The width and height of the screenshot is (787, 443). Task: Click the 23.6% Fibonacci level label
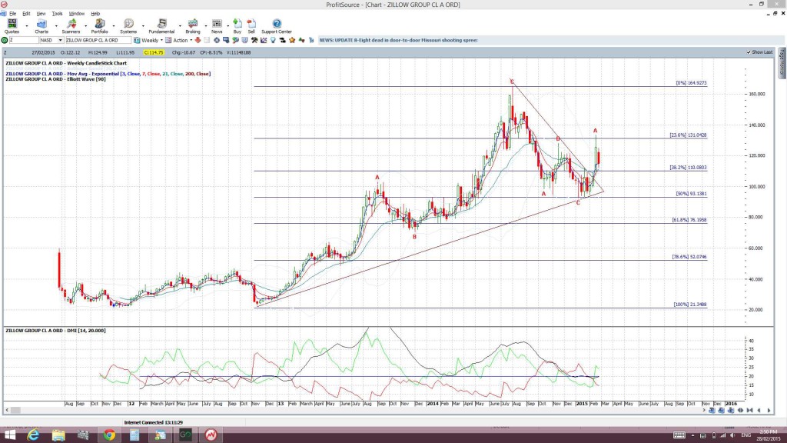click(688, 135)
